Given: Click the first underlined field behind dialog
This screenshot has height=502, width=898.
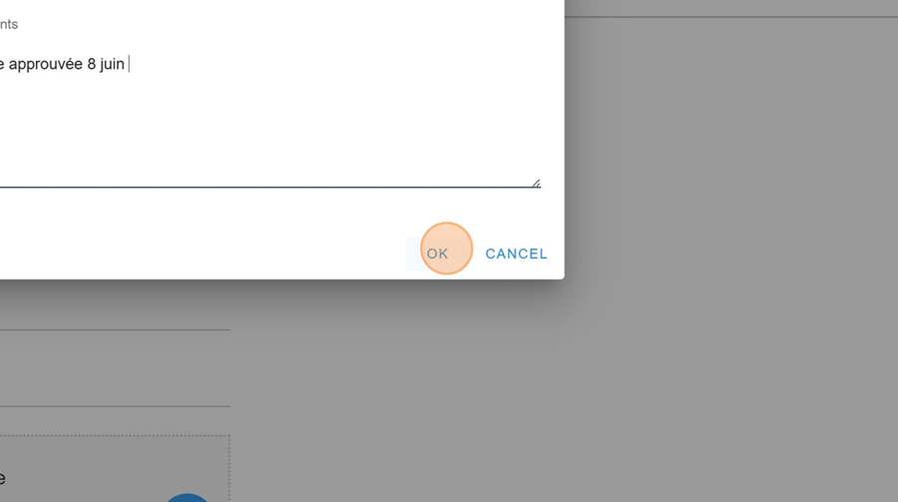Looking at the screenshot, I should point(115,312).
